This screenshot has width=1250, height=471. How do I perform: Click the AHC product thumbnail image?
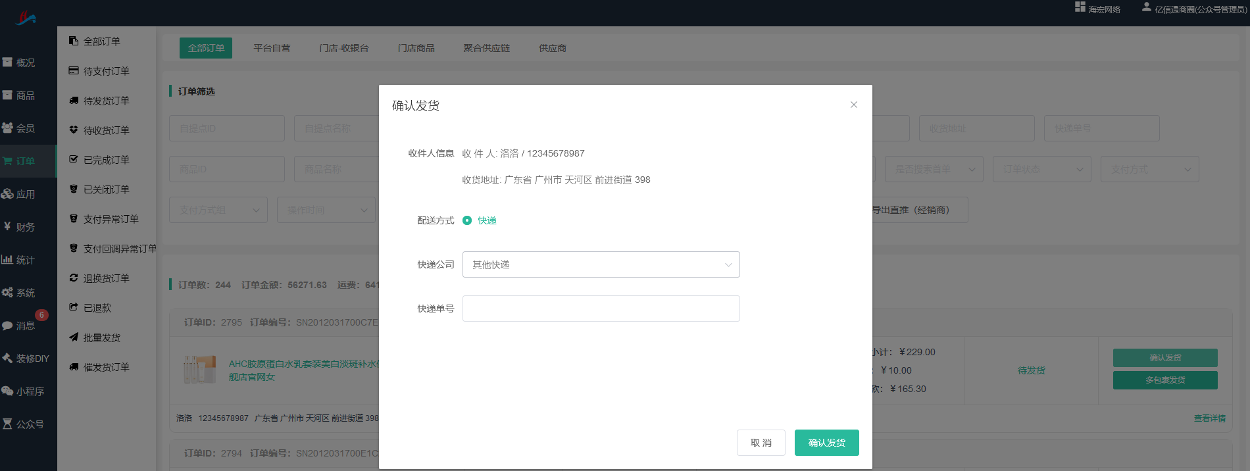[x=199, y=370]
